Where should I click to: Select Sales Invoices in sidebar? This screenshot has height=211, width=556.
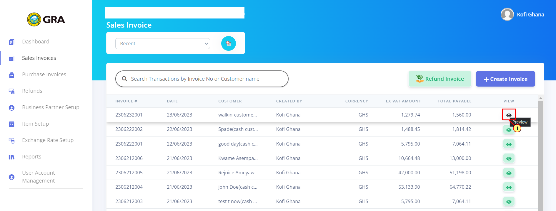pyautogui.click(x=39, y=58)
